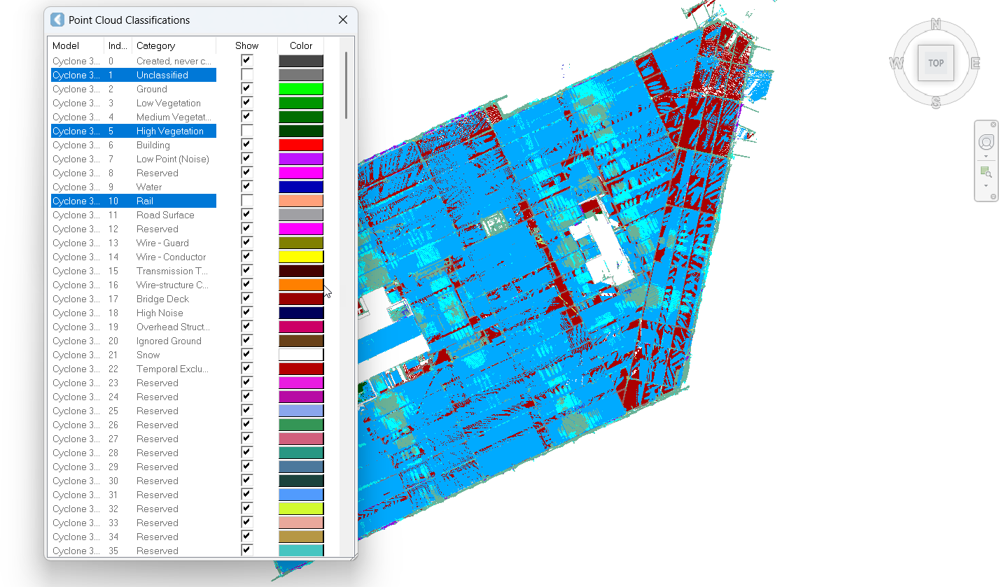The image size is (999, 587).
Task: Click the E compass letter on ViewCube
Action: 974,64
